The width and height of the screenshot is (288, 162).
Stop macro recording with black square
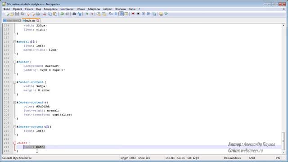pyautogui.click(x=138, y=14)
